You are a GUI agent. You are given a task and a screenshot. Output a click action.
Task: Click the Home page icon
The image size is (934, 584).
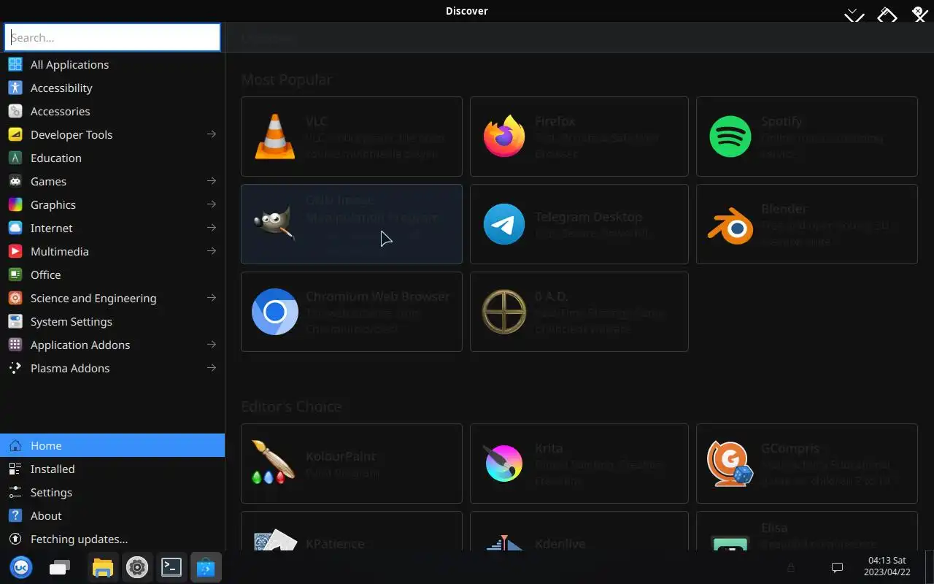(15, 445)
